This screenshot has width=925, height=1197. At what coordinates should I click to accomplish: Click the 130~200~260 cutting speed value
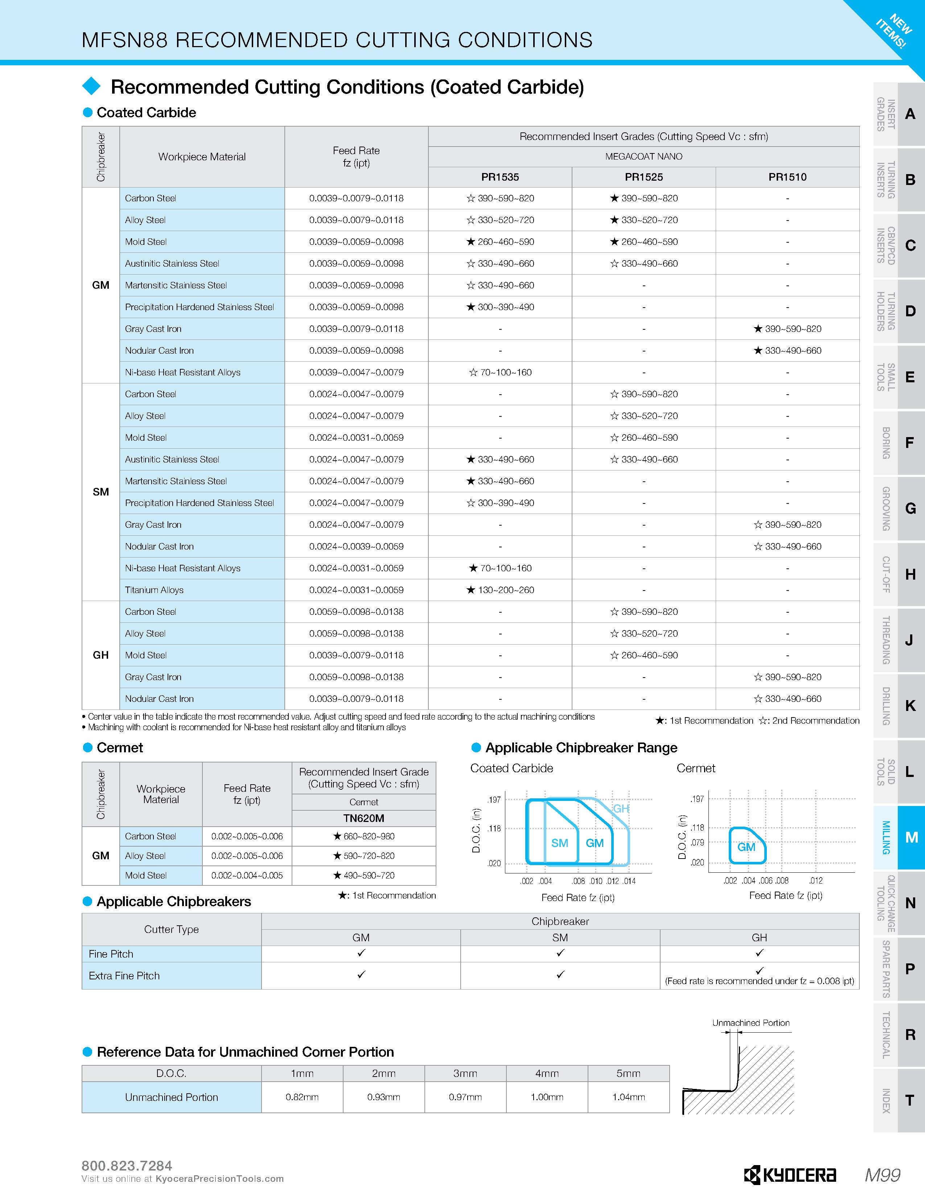tap(506, 590)
